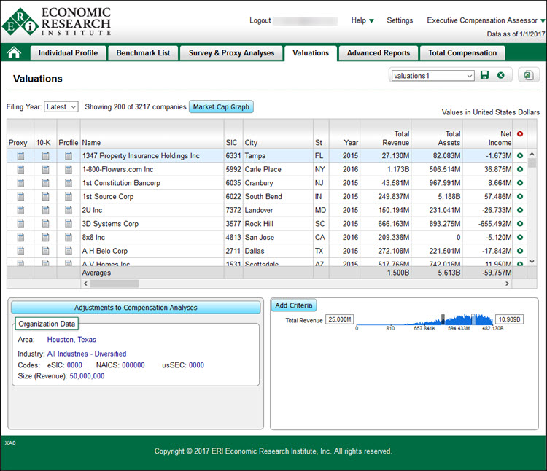The height and width of the screenshot is (471, 547).
Task: Export the table to Excel
Action: coord(529,76)
